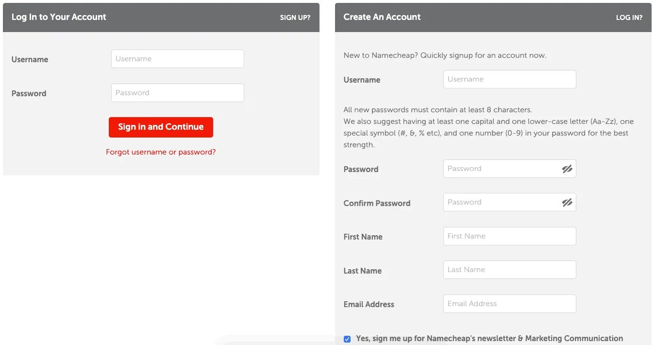Open the Forgot username or password link
The width and height of the screenshot is (655, 345).
coord(161,152)
